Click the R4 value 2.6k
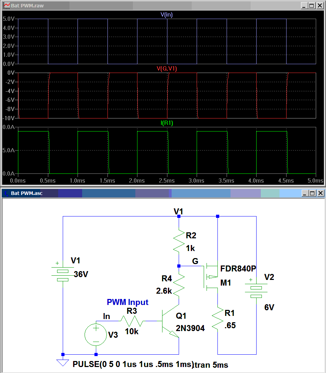Screen dimensions: 326x373 [x=164, y=291]
